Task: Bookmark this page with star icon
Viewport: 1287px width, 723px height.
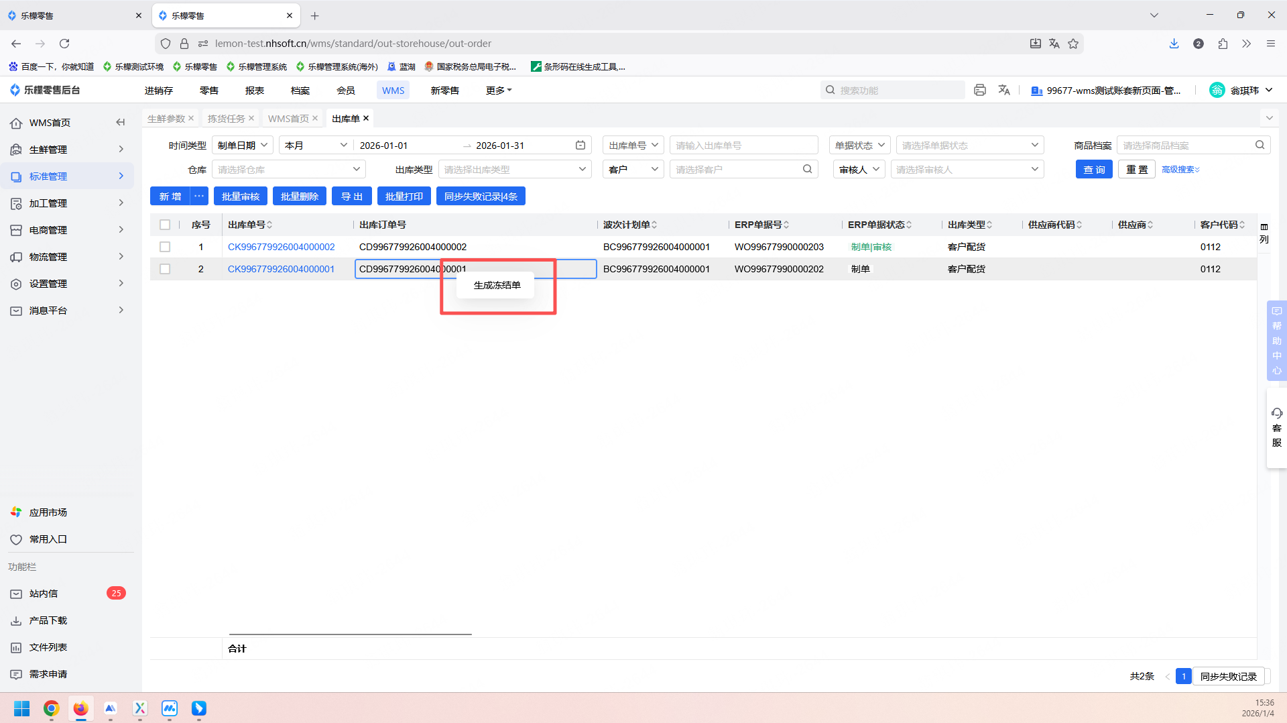Action: (1073, 44)
